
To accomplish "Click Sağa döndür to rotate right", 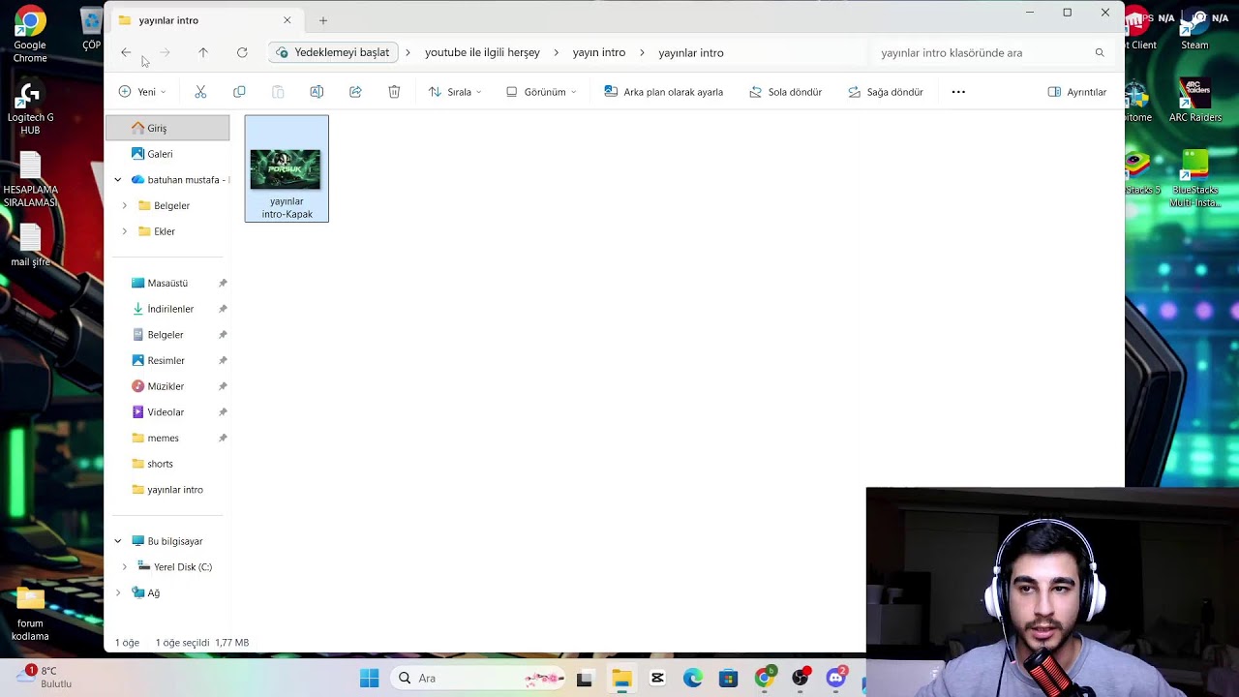I will 886,92.
